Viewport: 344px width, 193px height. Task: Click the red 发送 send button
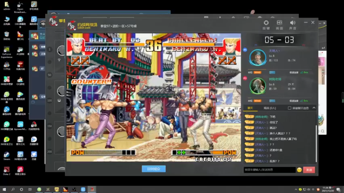(x=309, y=170)
